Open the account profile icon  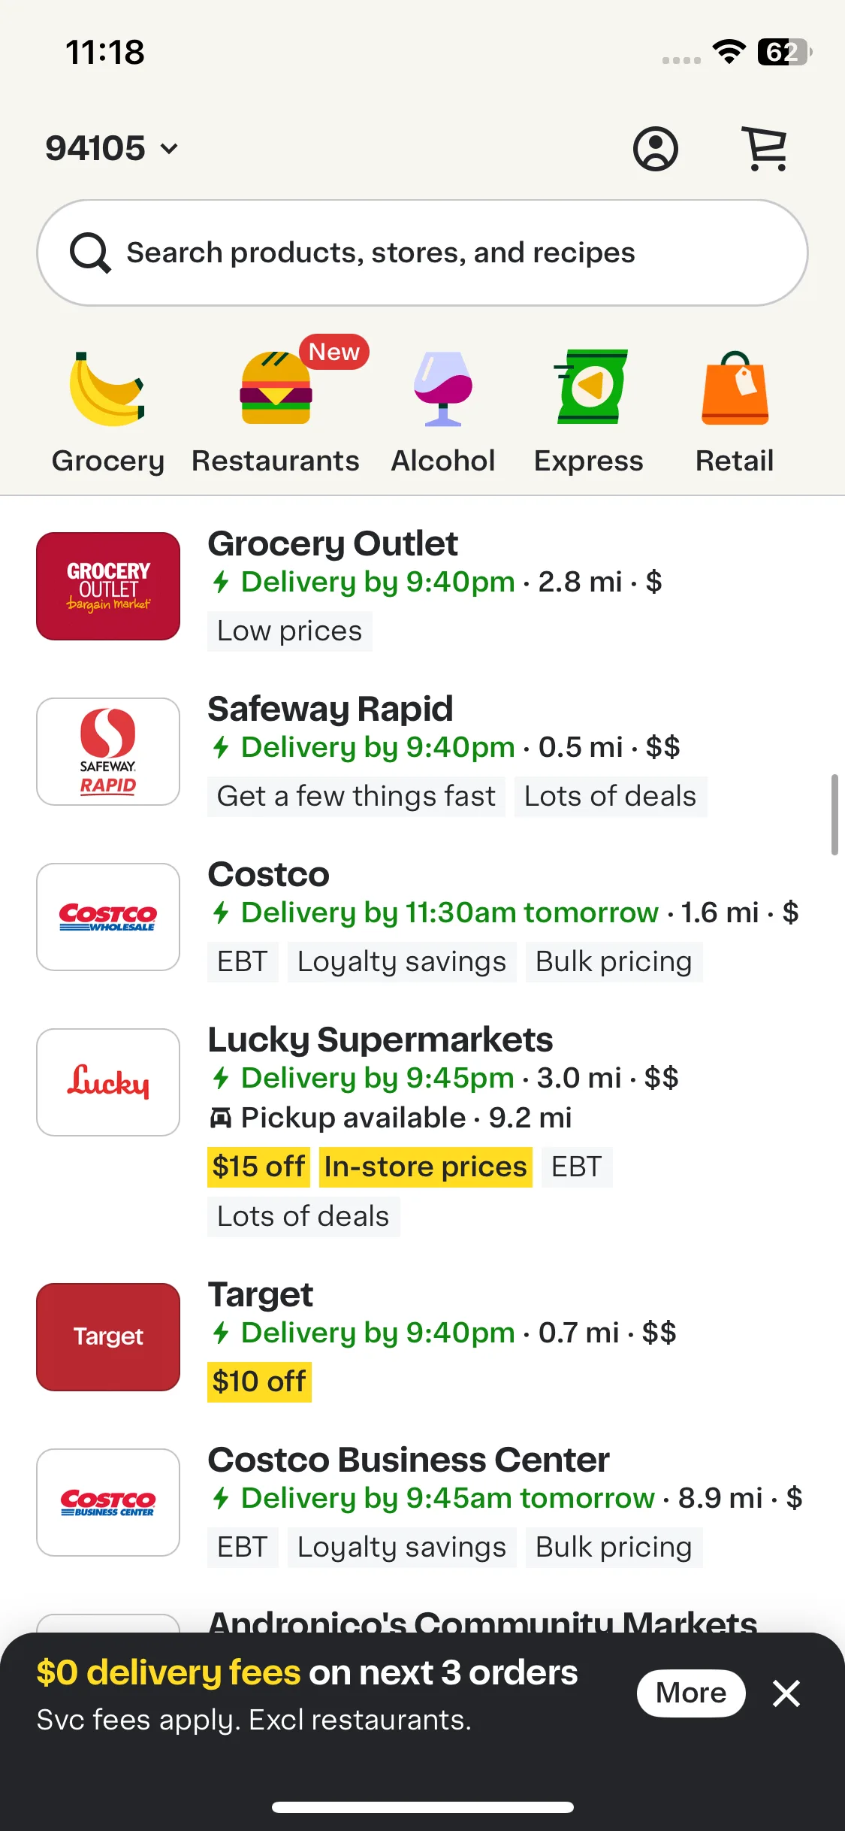(x=655, y=148)
